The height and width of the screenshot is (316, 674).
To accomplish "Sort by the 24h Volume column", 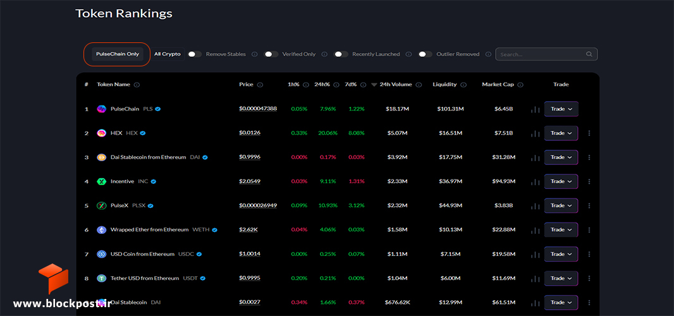I will [x=395, y=85].
